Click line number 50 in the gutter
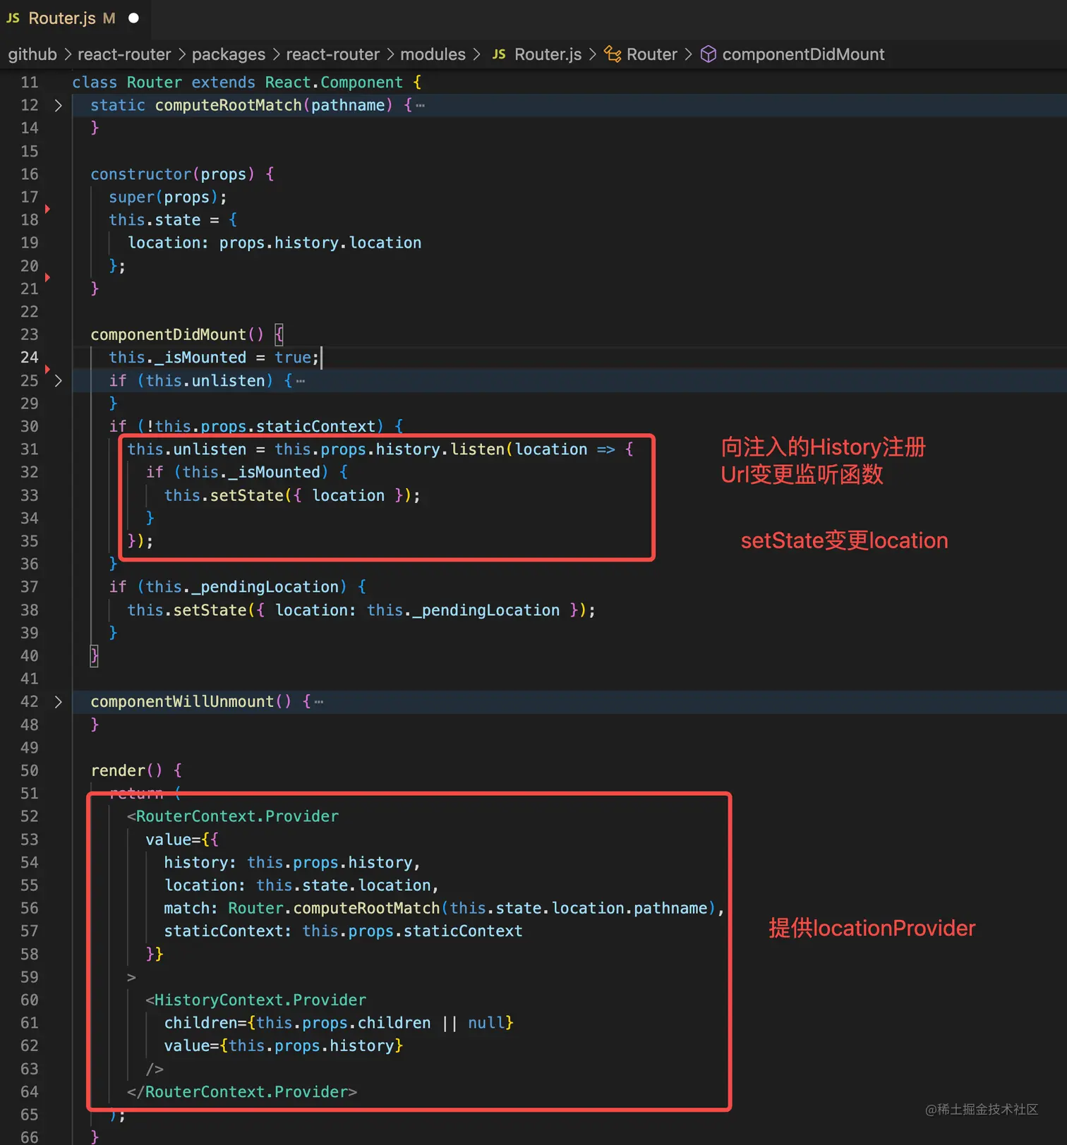Screen dimensions: 1067x1145 30,770
